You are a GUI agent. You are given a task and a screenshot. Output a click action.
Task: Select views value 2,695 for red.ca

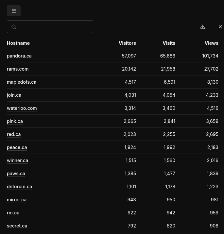click(x=212, y=134)
